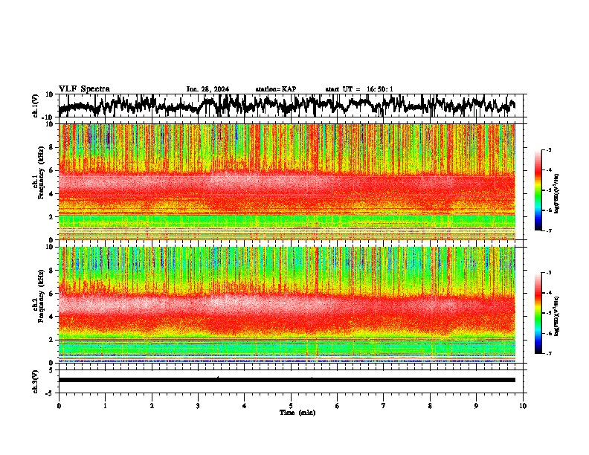Click the time axis tick label 6

pyautogui.click(x=338, y=406)
